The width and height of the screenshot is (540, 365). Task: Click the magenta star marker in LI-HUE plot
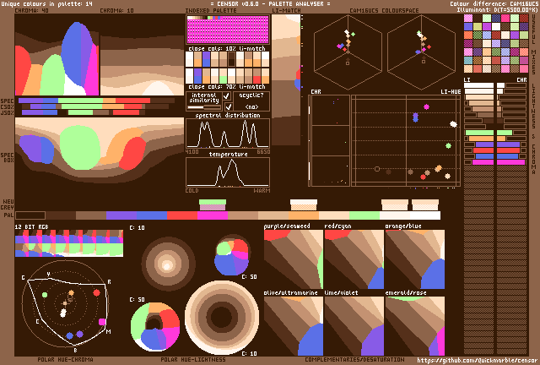point(426,106)
